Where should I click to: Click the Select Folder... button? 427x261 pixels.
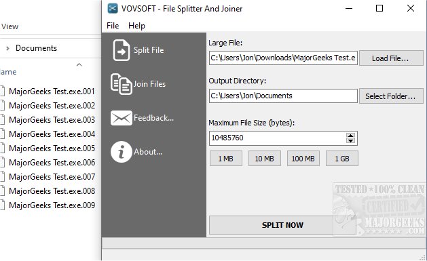point(391,96)
